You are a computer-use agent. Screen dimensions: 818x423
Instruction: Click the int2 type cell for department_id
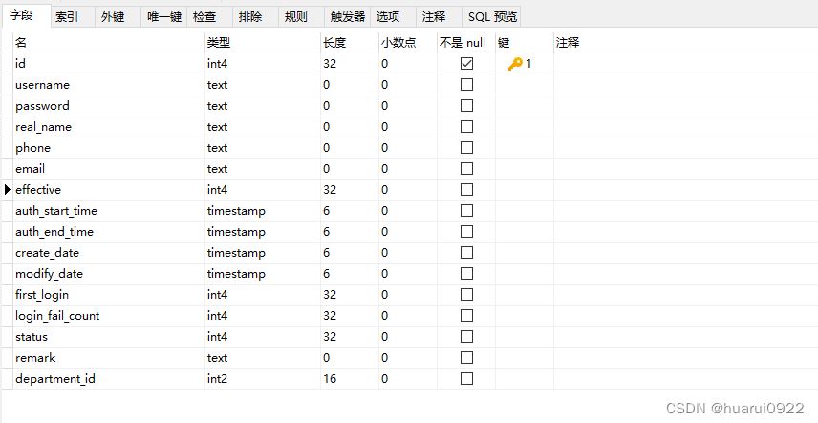coord(263,379)
